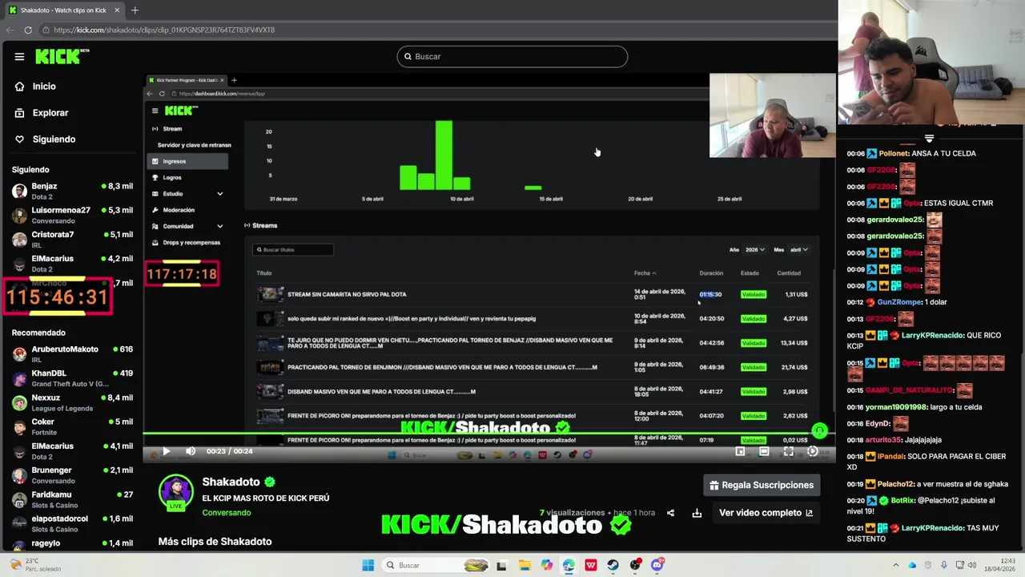Mute the clip with volume icon
Viewport: 1025px width, 577px height.
pyautogui.click(x=190, y=451)
